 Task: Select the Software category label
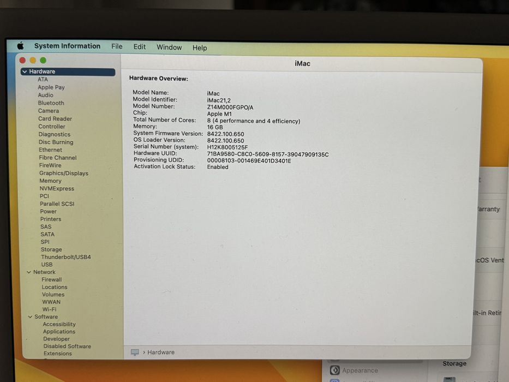pyautogui.click(x=46, y=317)
